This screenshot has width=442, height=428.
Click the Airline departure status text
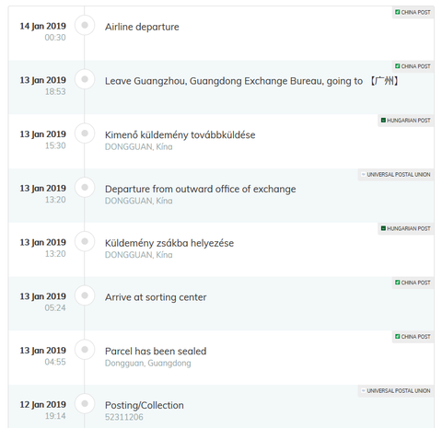(142, 27)
